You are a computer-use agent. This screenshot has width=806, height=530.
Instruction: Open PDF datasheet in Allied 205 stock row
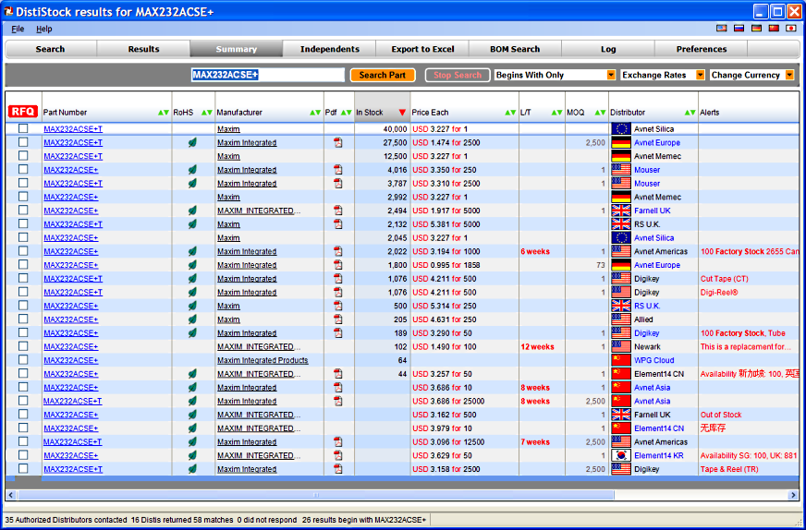[337, 319]
